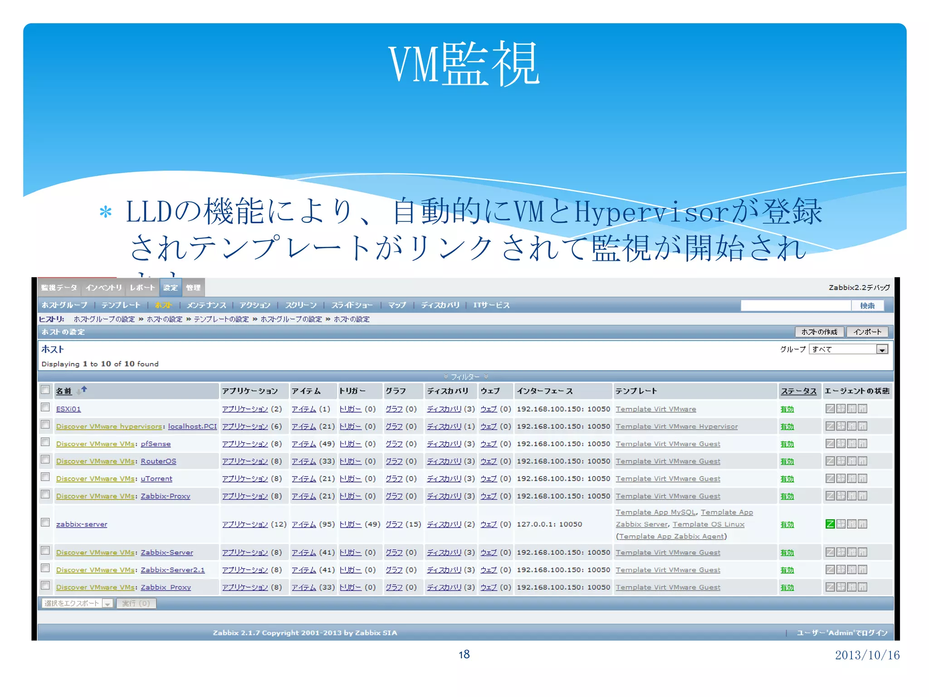Click the 検索 search button
929x697 pixels.
click(x=867, y=306)
